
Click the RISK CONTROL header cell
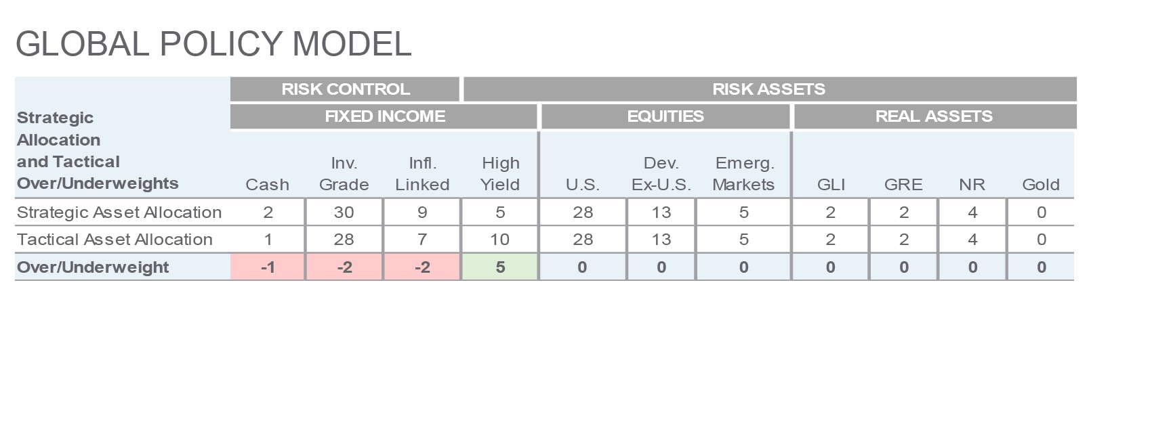[x=345, y=89]
